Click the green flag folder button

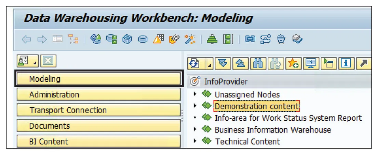click(x=328, y=64)
